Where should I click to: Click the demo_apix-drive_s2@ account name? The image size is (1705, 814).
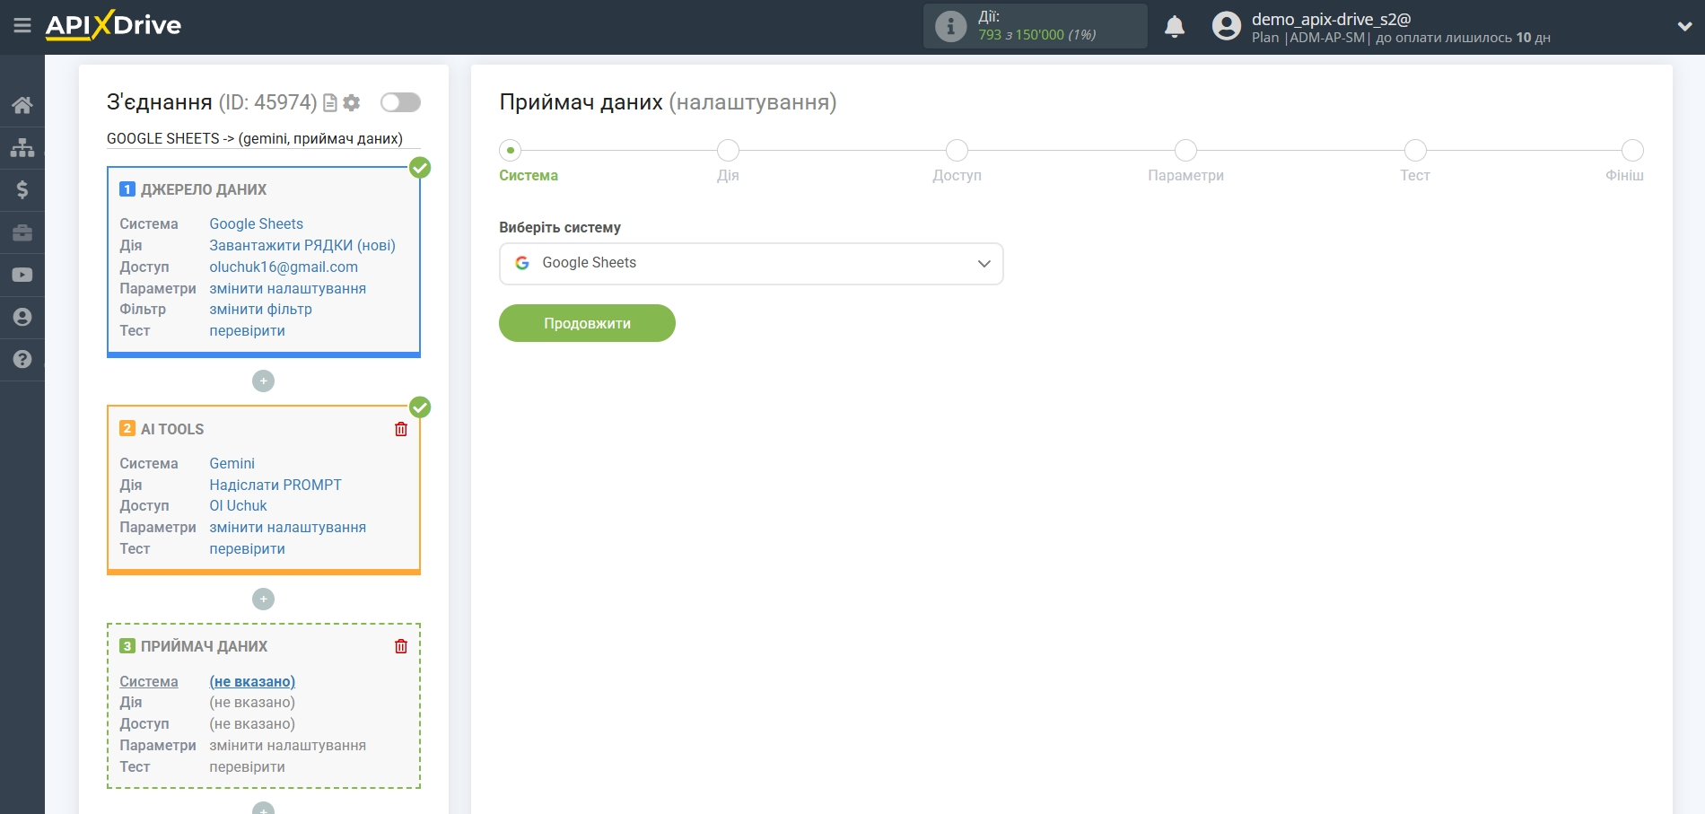[x=1332, y=19]
